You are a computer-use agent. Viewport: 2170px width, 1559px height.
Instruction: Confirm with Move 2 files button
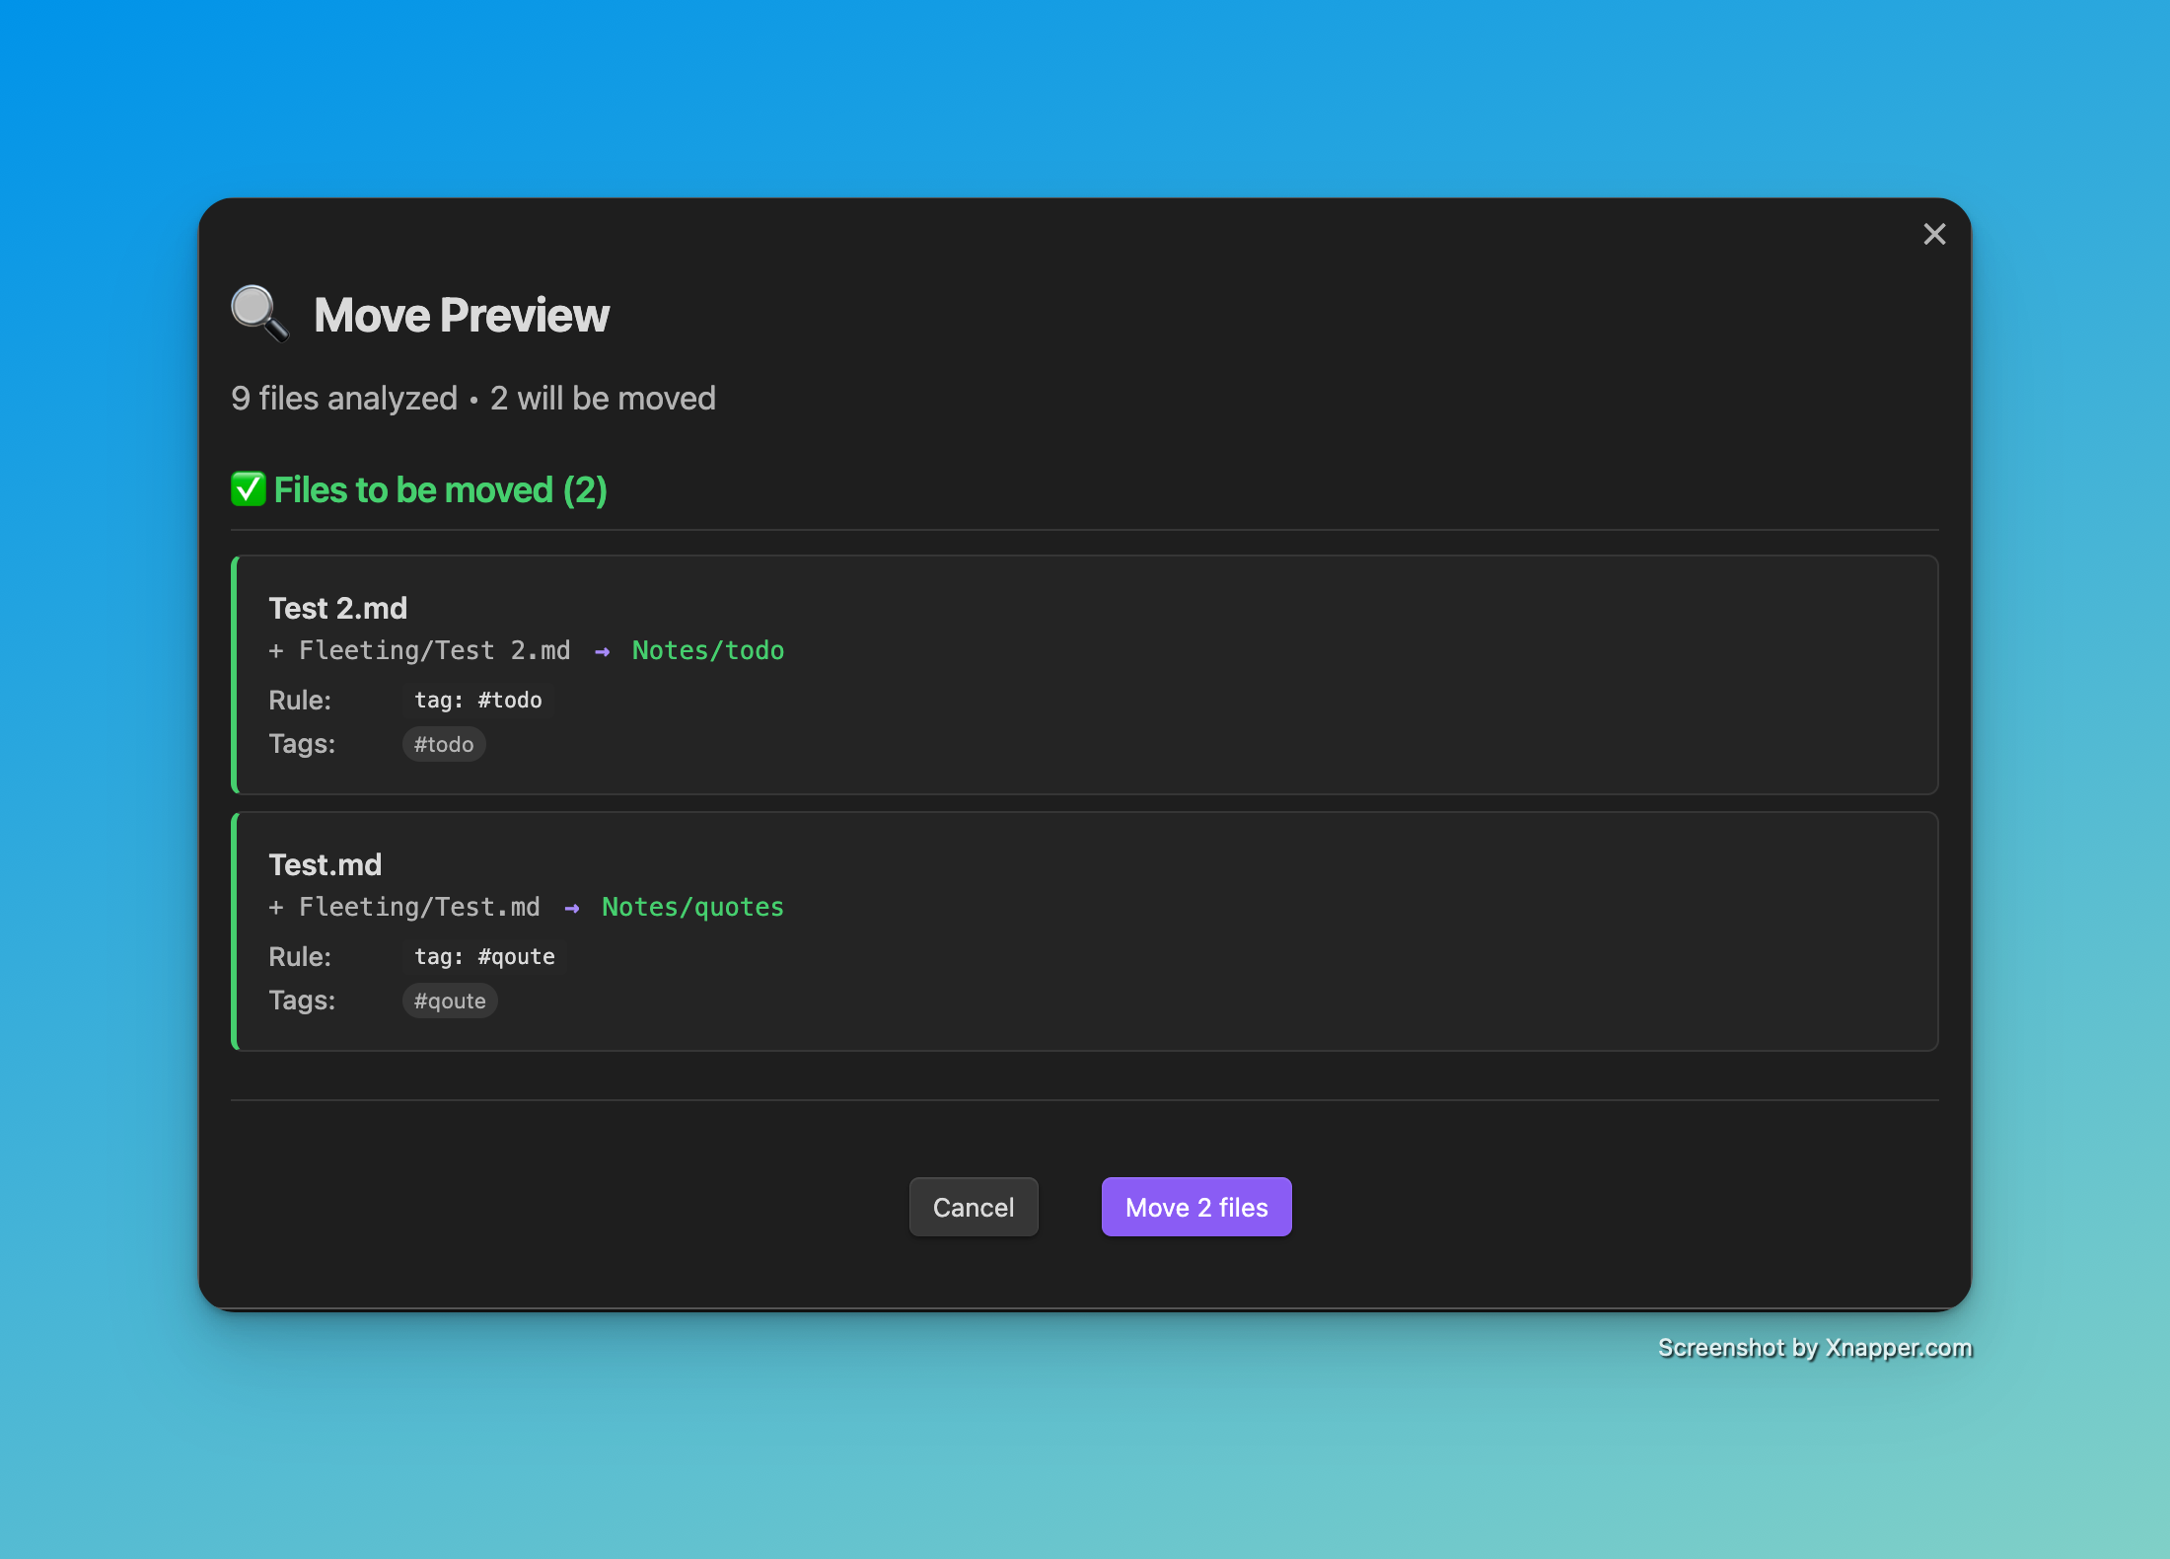point(1195,1207)
